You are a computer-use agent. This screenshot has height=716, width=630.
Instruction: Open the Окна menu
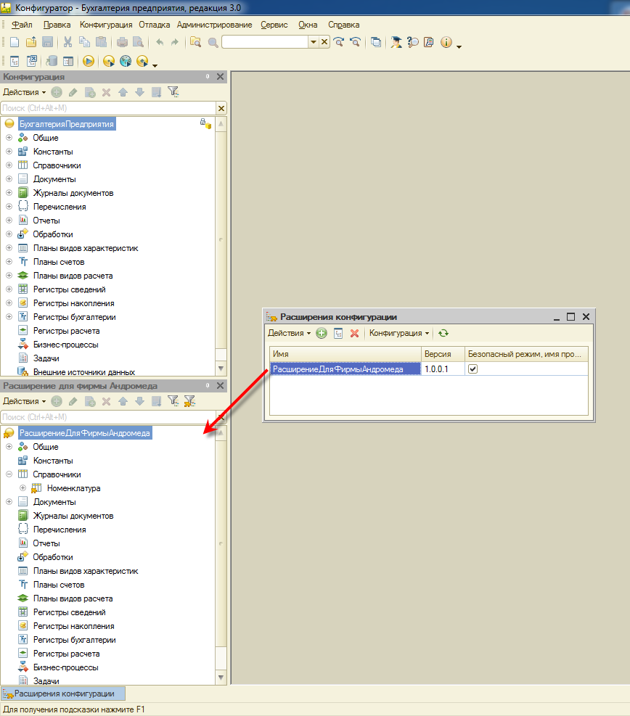tap(308, 25)
